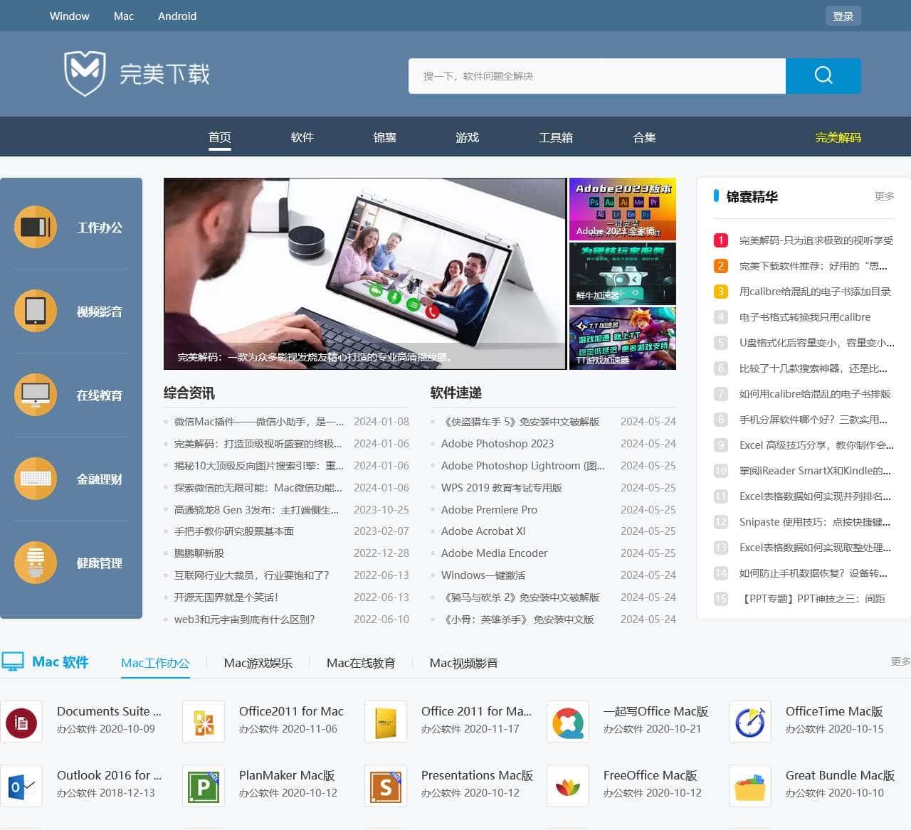Go to 首页 navigation tab
This screenshot has height=830, width=911.
pyautogui.click(x=219, y=137)
